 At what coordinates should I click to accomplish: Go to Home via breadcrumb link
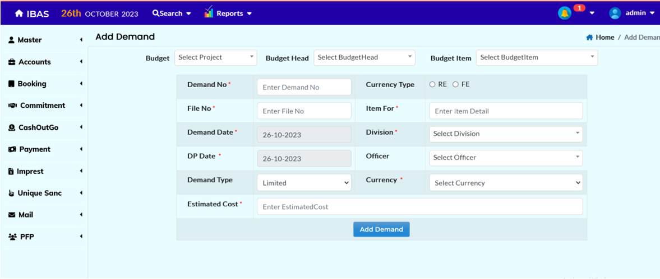(604, 37)
